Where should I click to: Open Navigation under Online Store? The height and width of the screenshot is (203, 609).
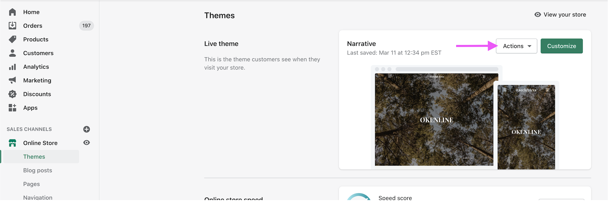coord(38,197)
